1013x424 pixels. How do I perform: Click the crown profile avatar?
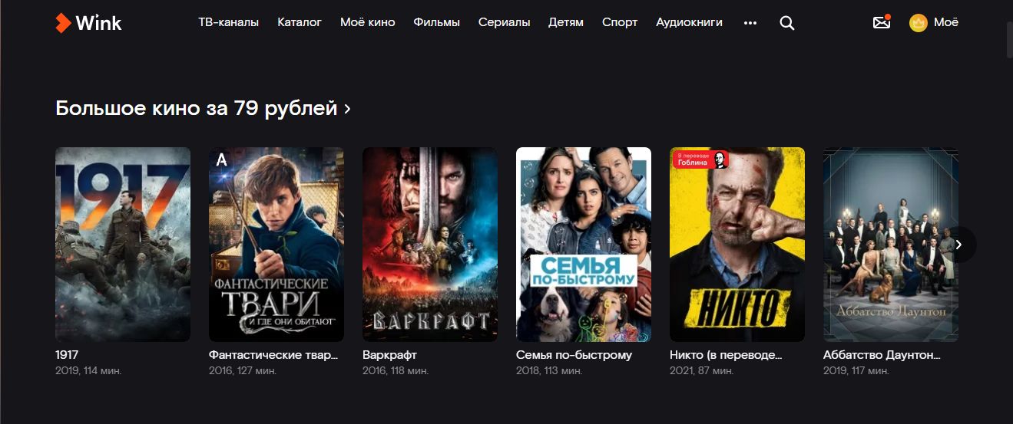[919, 23]
